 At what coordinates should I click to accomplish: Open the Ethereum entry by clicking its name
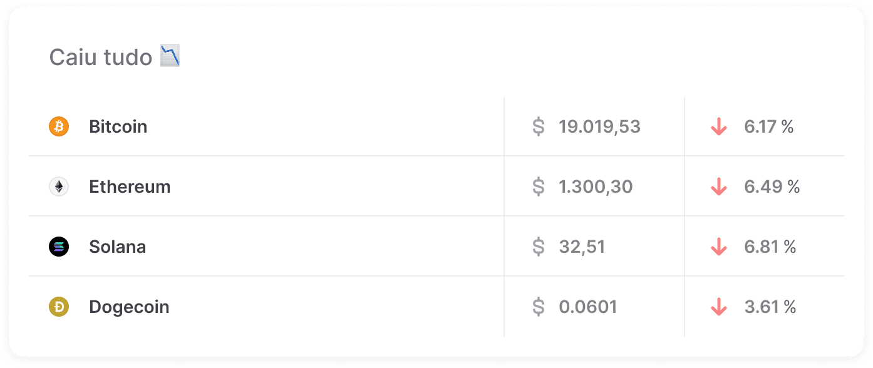(130, 186)
